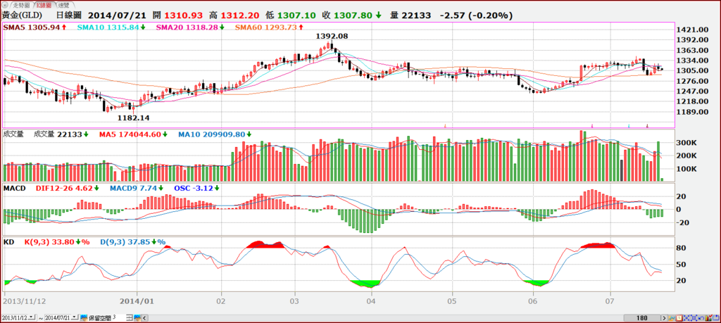The height and width of the screenshot is (323, 721).
Task: Click the left arrow scroll button
Action: pyautogui.click(x=144, y=317)
